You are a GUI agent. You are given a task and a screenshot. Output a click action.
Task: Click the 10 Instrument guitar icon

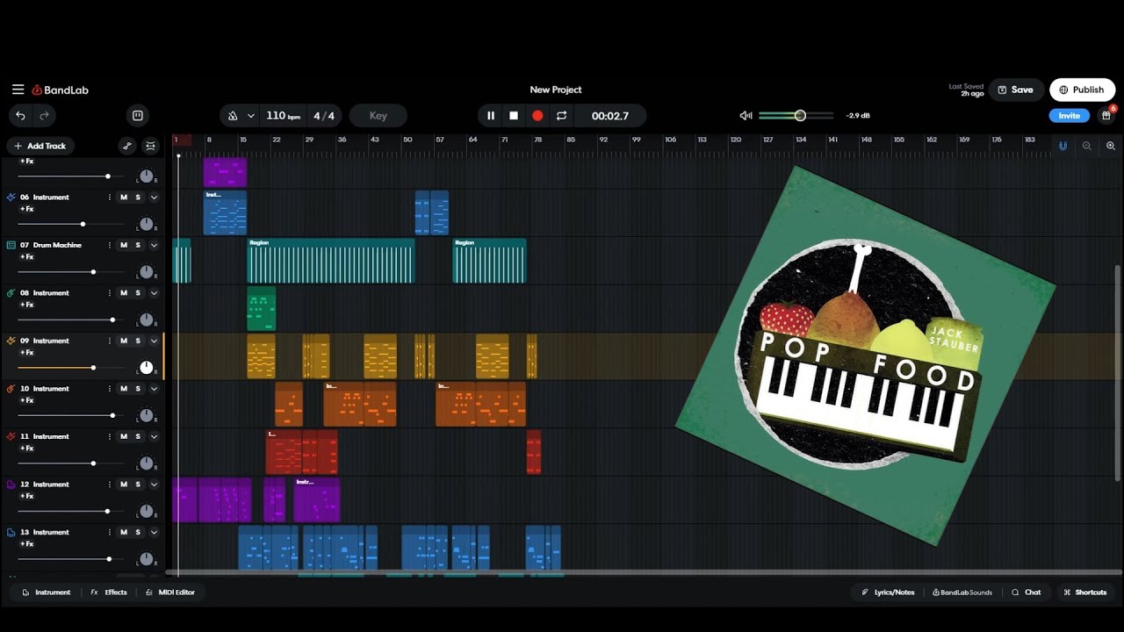tap(11, 389)
